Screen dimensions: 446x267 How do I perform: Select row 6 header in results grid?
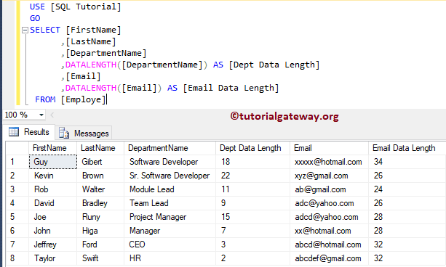click(17, 231)
